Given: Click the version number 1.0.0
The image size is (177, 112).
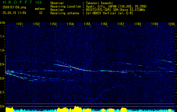Looking at the screenshot, I should click(x=38, y=3).
